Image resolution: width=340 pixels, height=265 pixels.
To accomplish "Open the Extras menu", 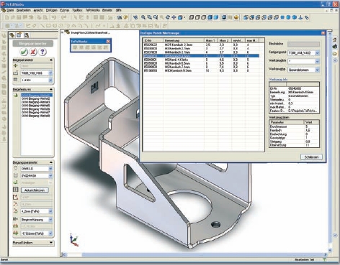I will pos(65,10).
